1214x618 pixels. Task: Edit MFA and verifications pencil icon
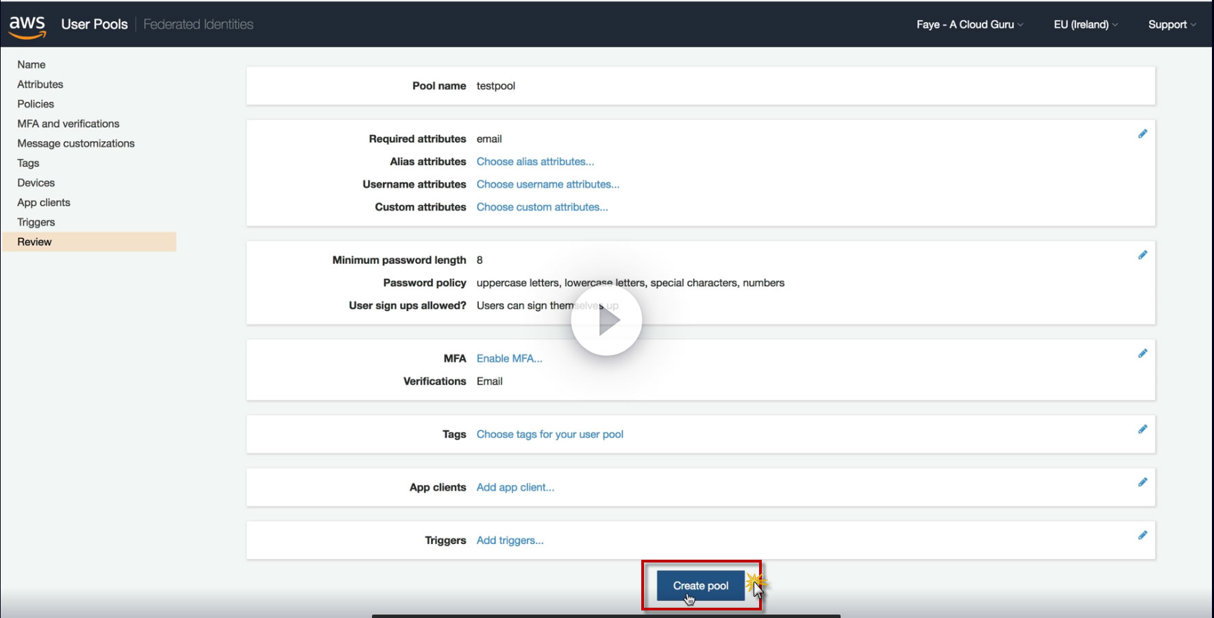click(x=1142, y=354)
